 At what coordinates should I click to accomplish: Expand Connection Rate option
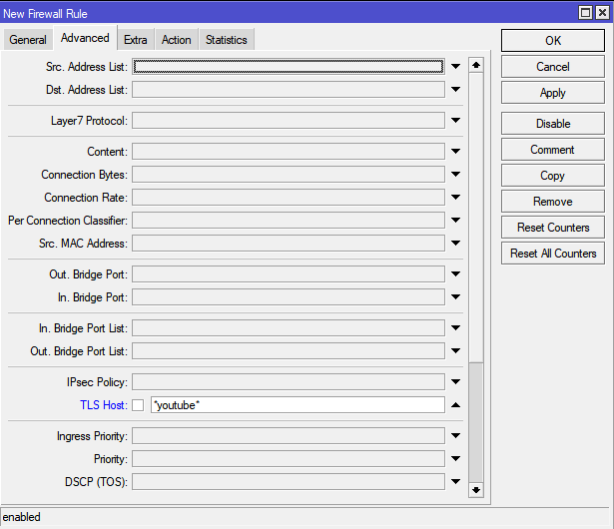[455, 197]
